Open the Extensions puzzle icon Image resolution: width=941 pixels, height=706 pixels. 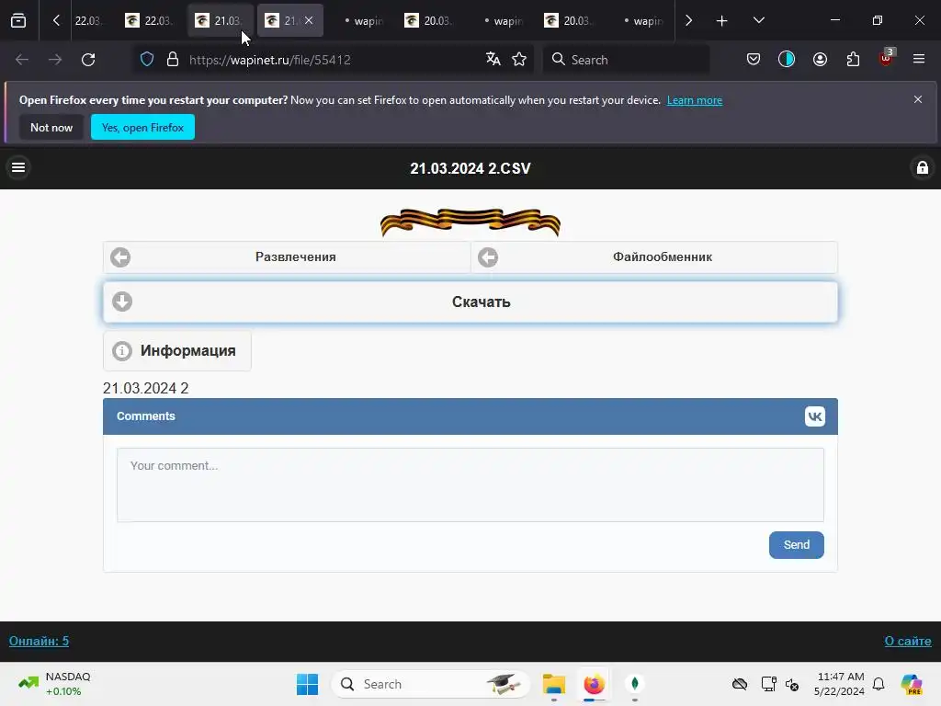pos(853,60)
